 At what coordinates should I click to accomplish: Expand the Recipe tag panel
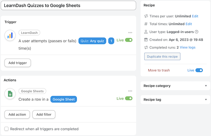click(175, 99)
